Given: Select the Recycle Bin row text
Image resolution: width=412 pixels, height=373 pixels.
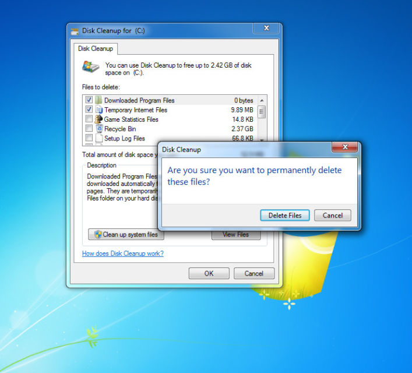Looking at the screenshot, I should pos(120,129).
